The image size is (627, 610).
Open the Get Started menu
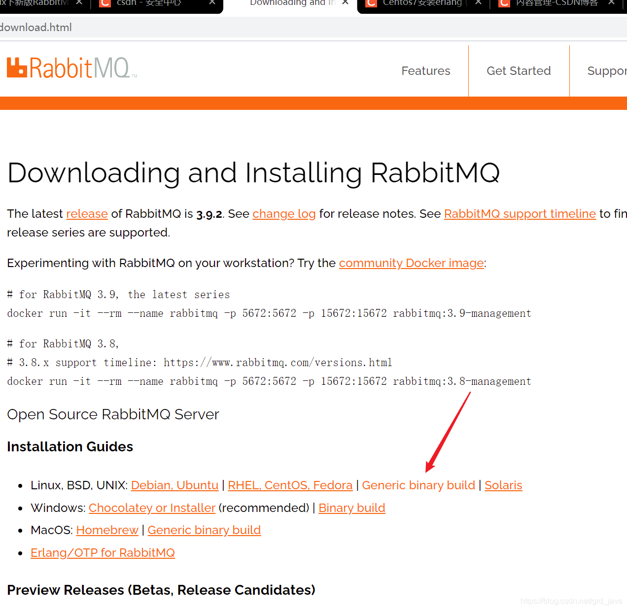point(519,71)
